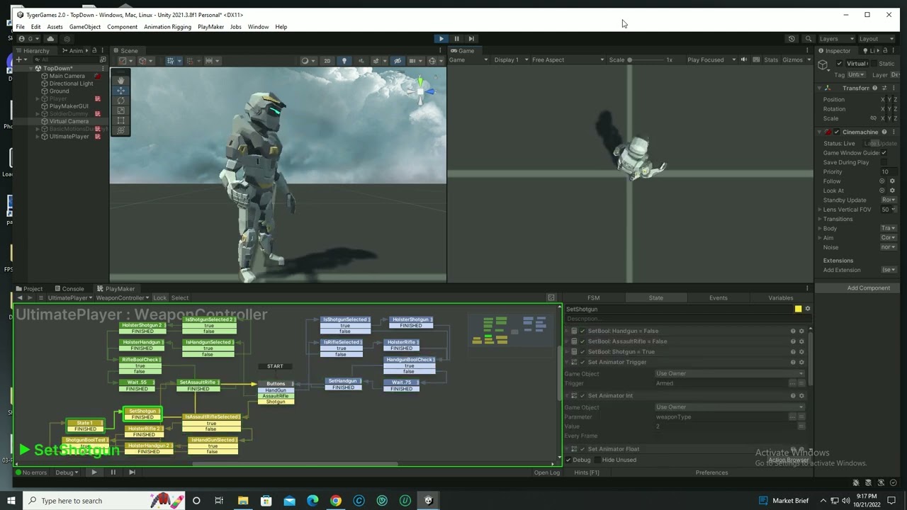Switch to the Variables tab in PlayMaker

click(x=780, y=298)
